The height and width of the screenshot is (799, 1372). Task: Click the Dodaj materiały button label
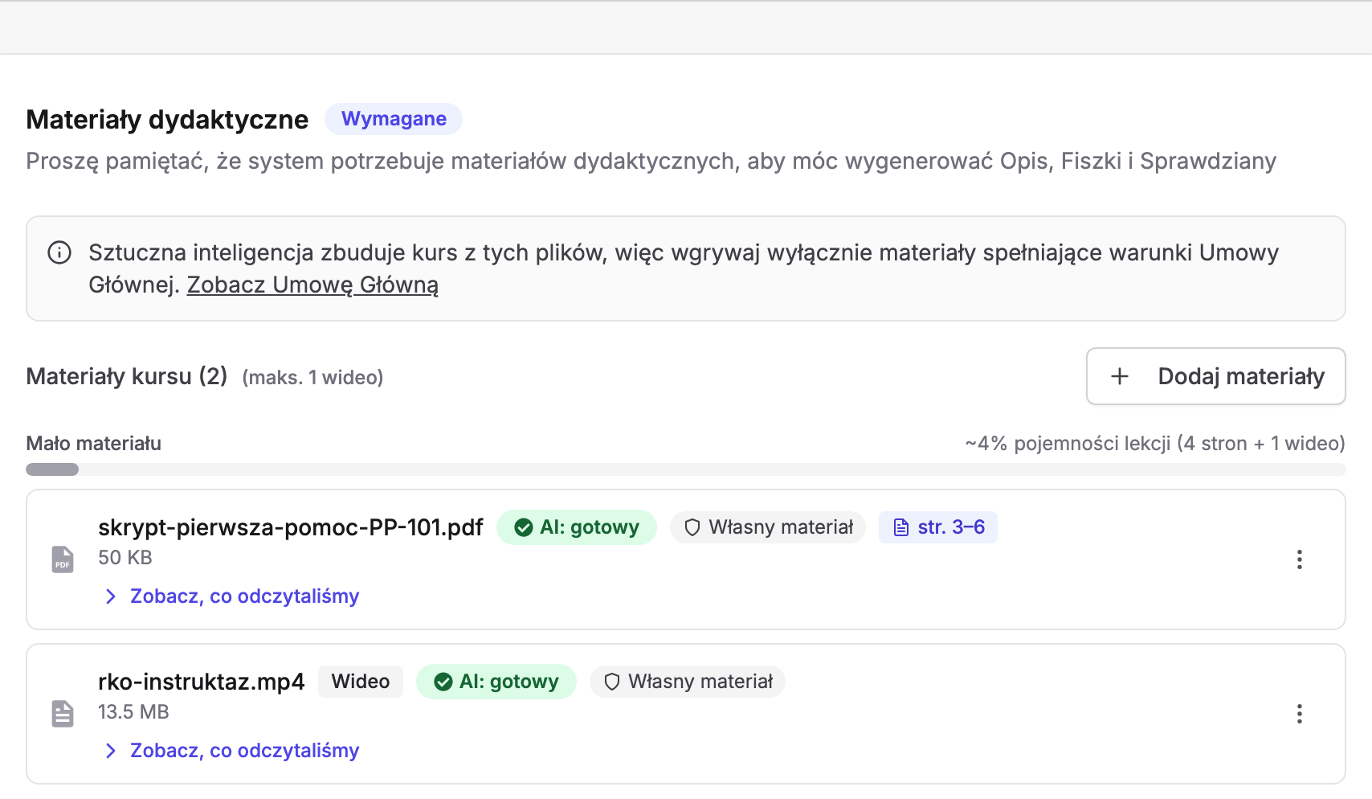[1241, 376]
